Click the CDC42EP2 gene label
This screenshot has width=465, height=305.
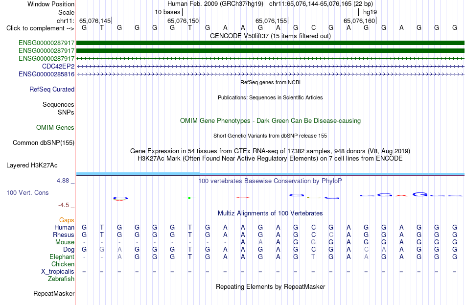coord(58,66)
